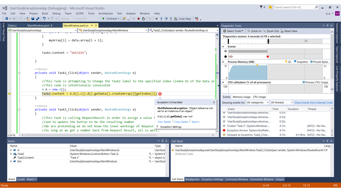The image size is (341, 192).
Task: Switch to the Locals tab
Action: [x=21, y=179]
